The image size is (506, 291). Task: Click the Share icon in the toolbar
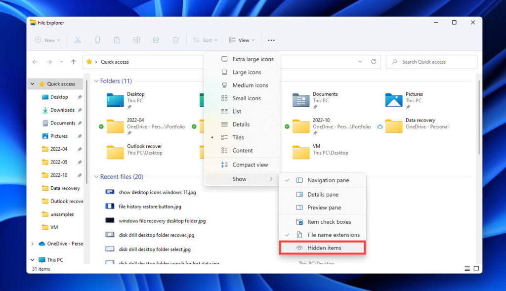click(x=156, y=40)
